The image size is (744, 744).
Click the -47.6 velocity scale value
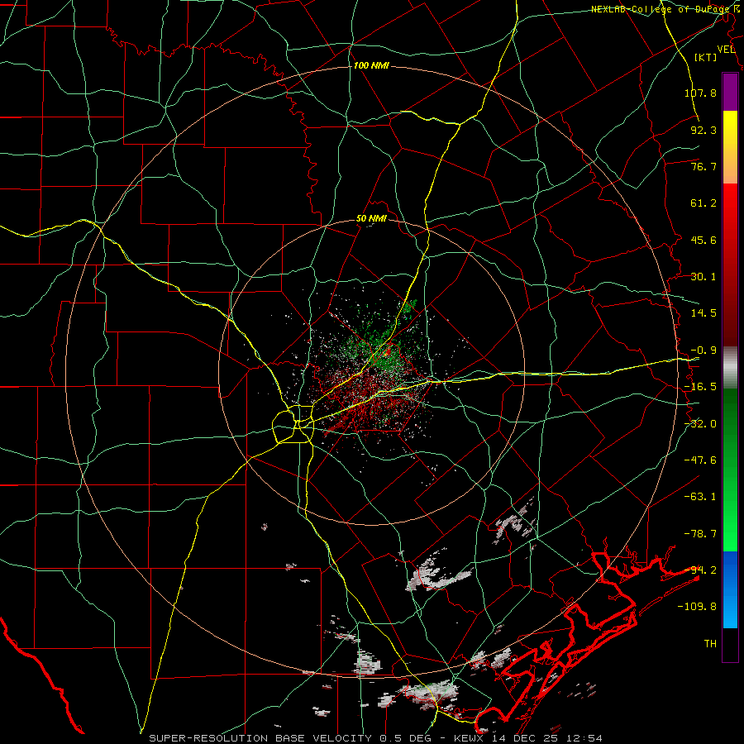[x=700, y=460]
